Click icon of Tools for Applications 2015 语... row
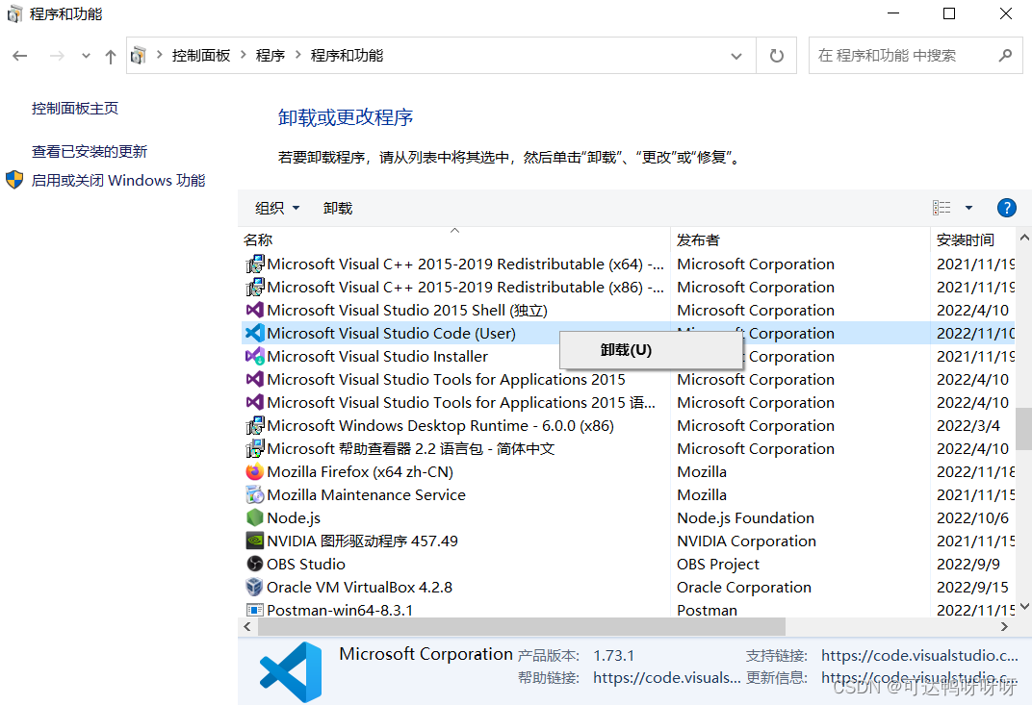Screen dimensions: 1032x705 coord(255,402)
